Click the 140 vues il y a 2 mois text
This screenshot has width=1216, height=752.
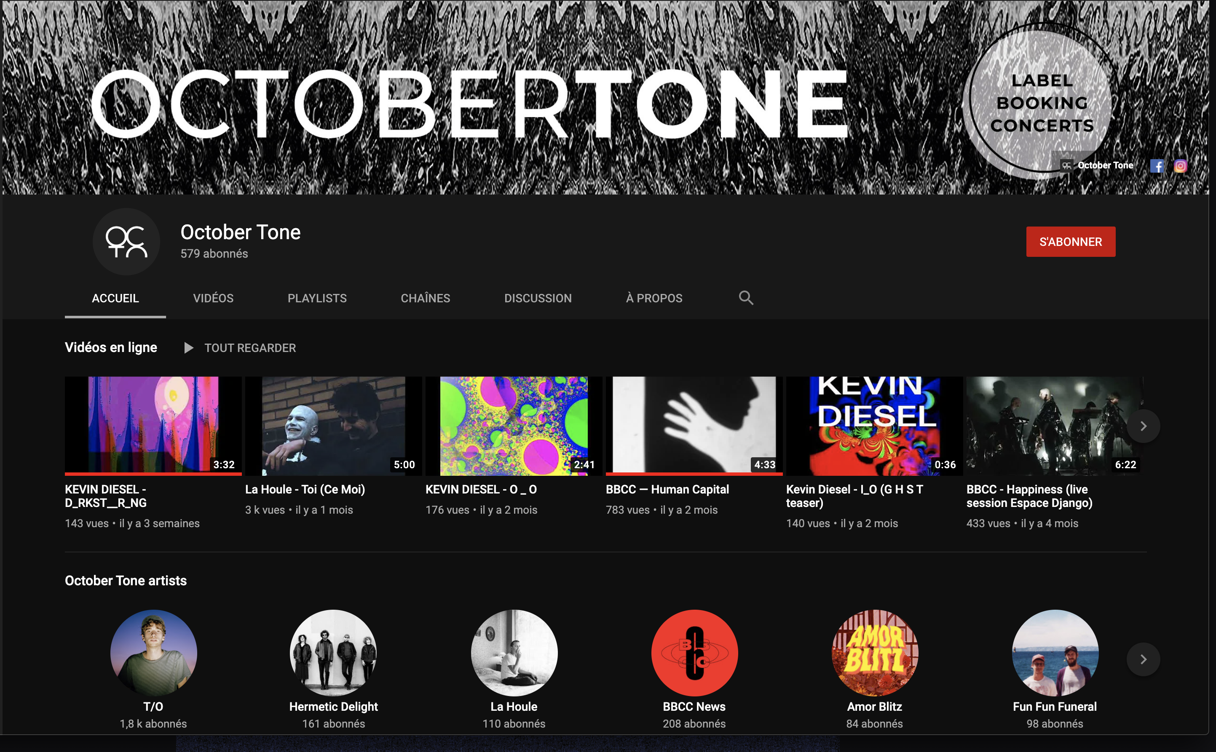[x=842, y=523]
